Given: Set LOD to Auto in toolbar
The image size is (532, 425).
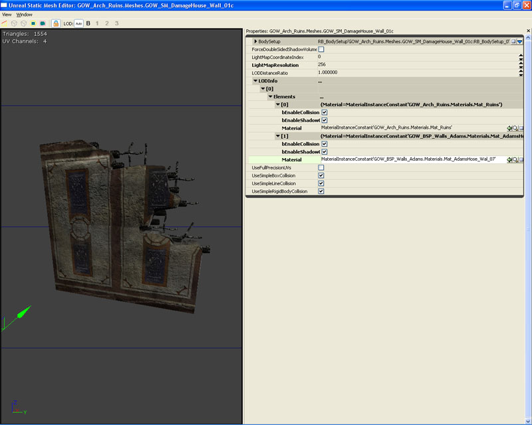Looking at the screenshot, I should (x=78, y=23).
